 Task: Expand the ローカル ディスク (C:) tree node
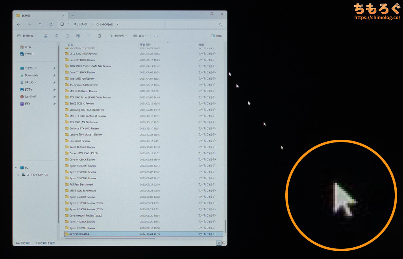[18, 175]
